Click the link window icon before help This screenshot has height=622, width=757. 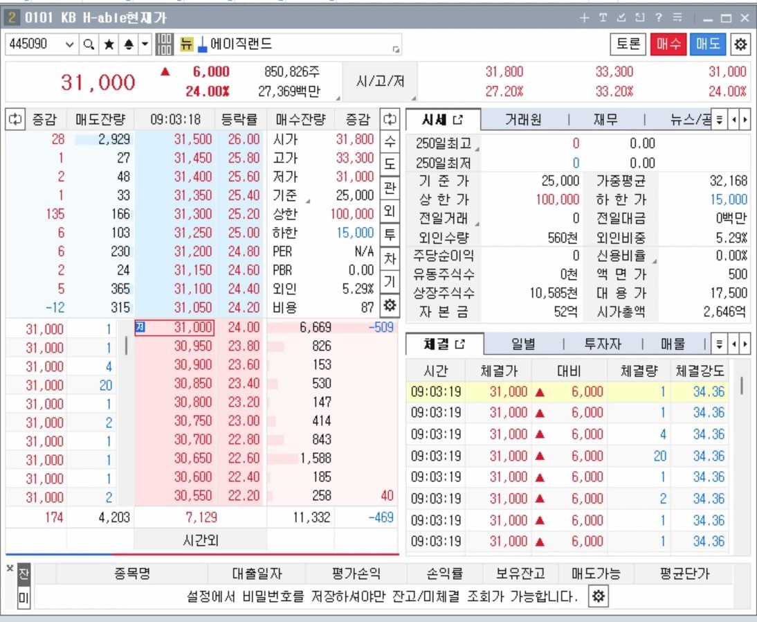[x=639, y=18]
